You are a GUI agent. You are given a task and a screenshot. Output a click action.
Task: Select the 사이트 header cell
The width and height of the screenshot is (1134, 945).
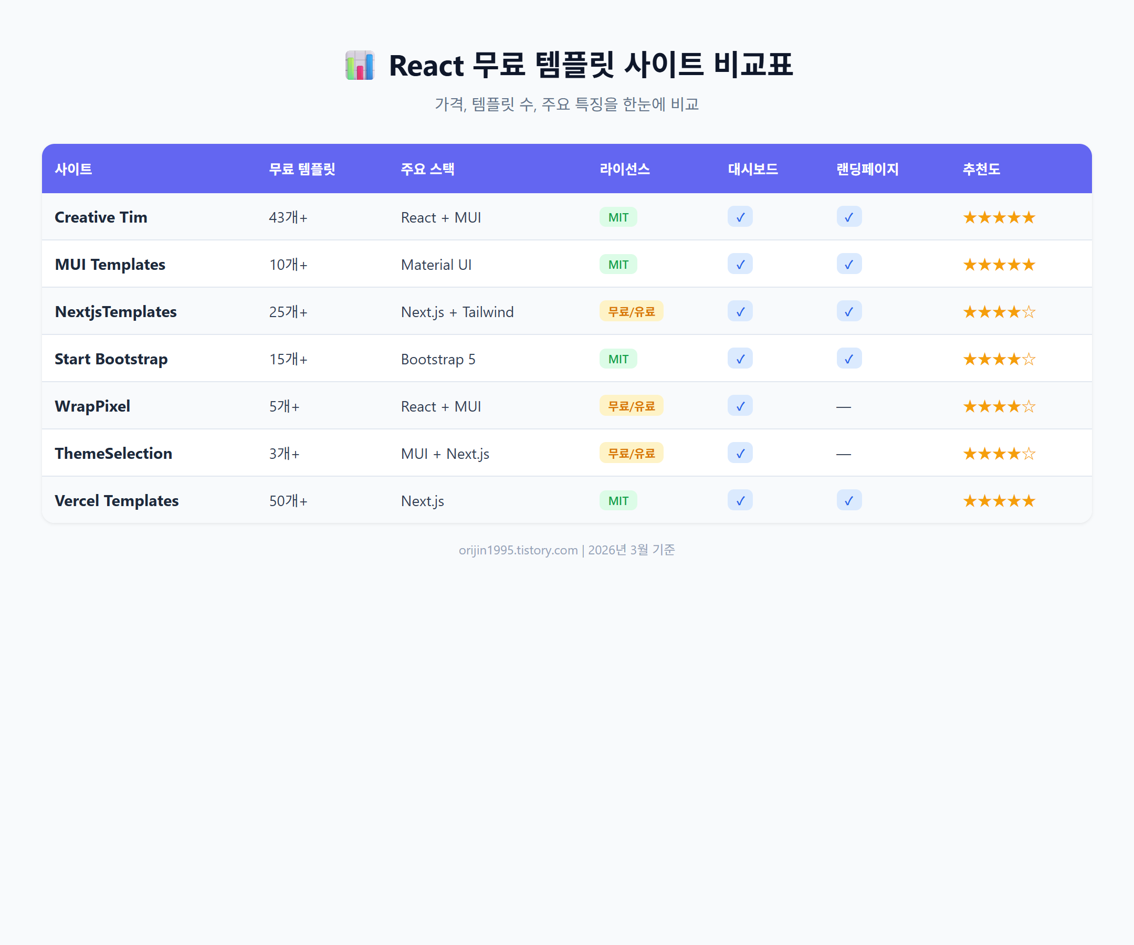click(73, 169)
